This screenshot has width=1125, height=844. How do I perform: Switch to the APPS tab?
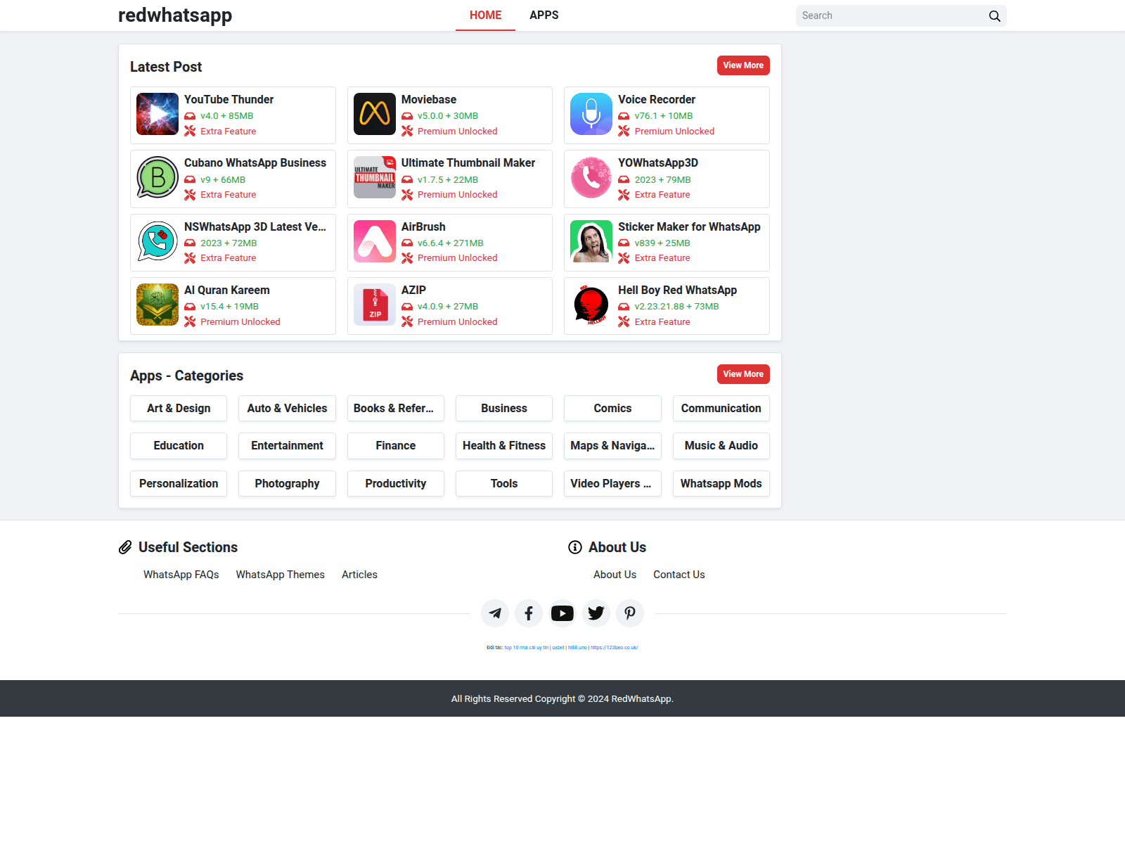[544, 15]
